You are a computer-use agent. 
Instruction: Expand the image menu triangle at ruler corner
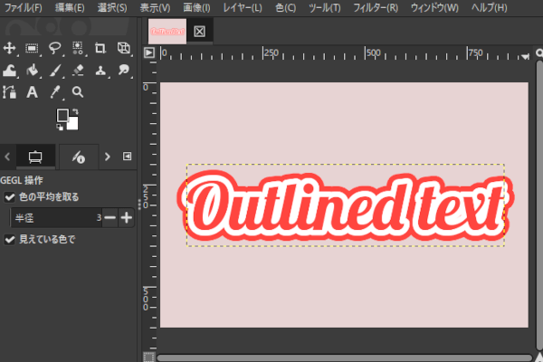tap(149, 52)
